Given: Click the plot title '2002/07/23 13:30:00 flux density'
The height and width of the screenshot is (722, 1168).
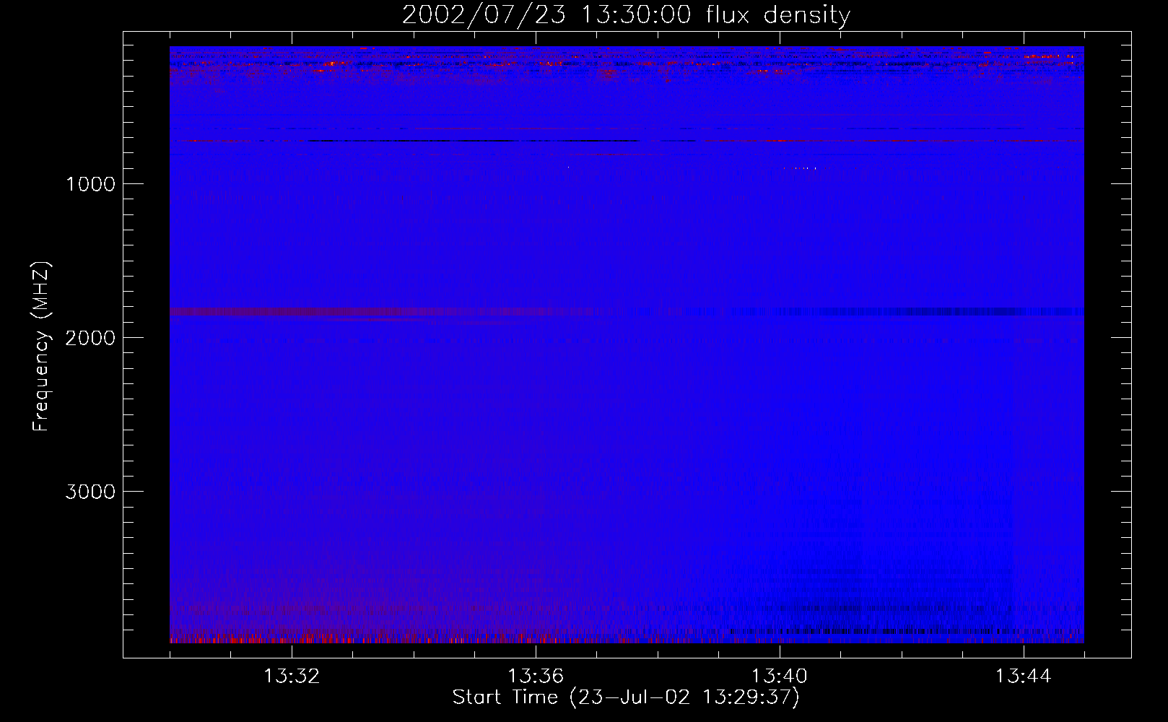Looking at the screenshot, I should (x=626, y=14).
